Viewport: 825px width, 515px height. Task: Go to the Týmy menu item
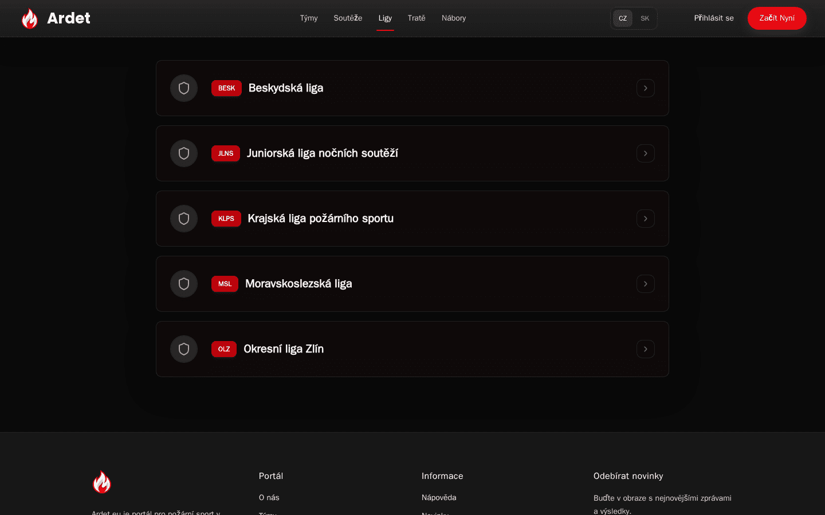(309, 18)
